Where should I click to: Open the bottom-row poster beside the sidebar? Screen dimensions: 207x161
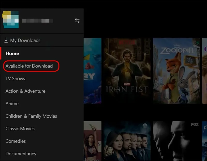click(x=92, y=141)
